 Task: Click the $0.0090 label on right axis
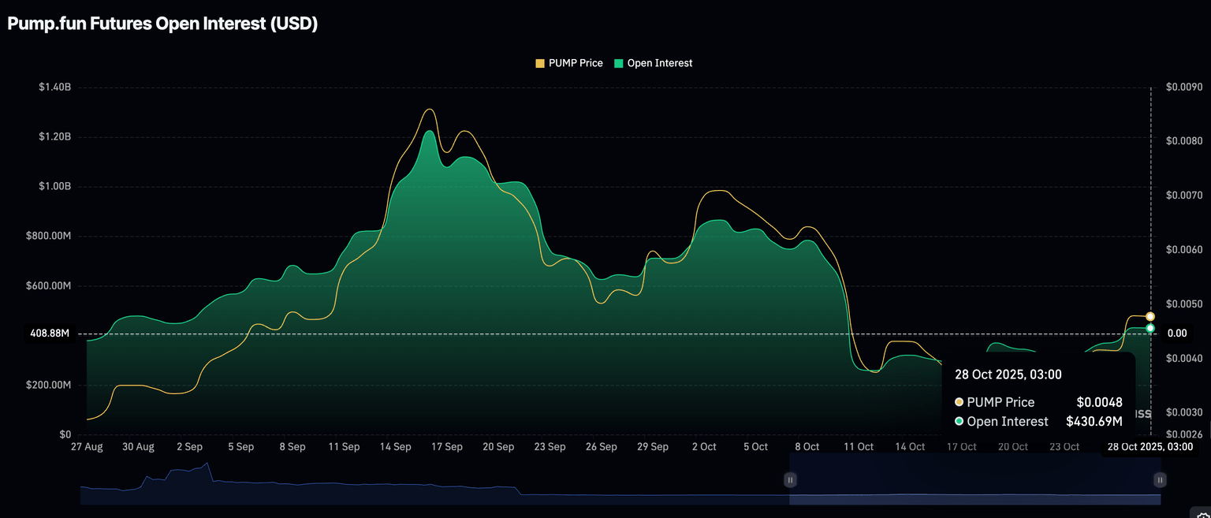click(1183, 87)
